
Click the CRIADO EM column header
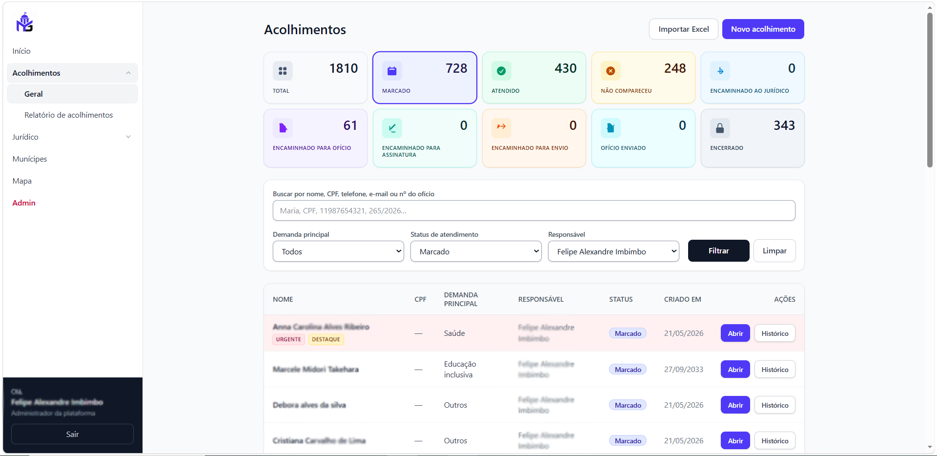[x=682, y=299]
